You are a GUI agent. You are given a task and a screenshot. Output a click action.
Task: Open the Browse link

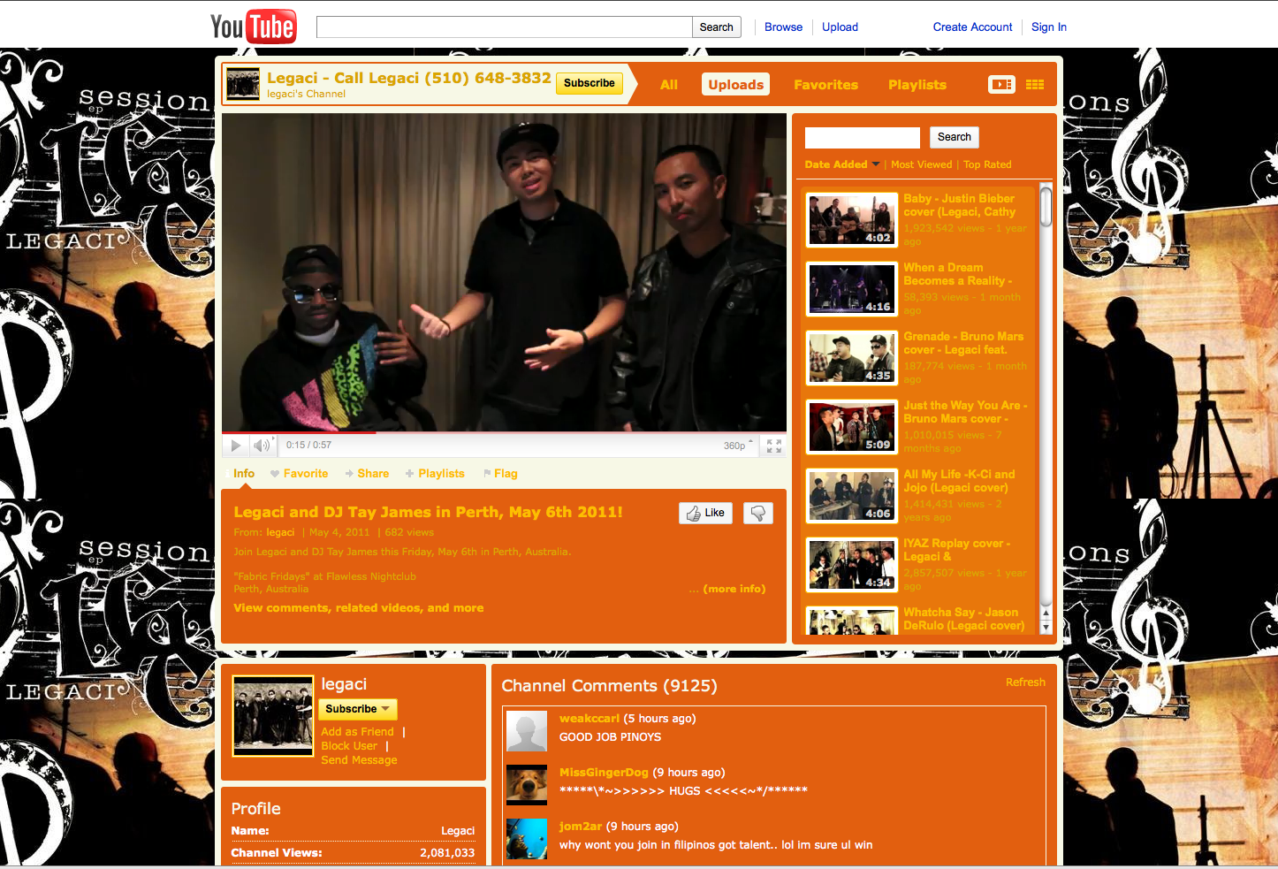pyautogui.click(x=783, y=27)
